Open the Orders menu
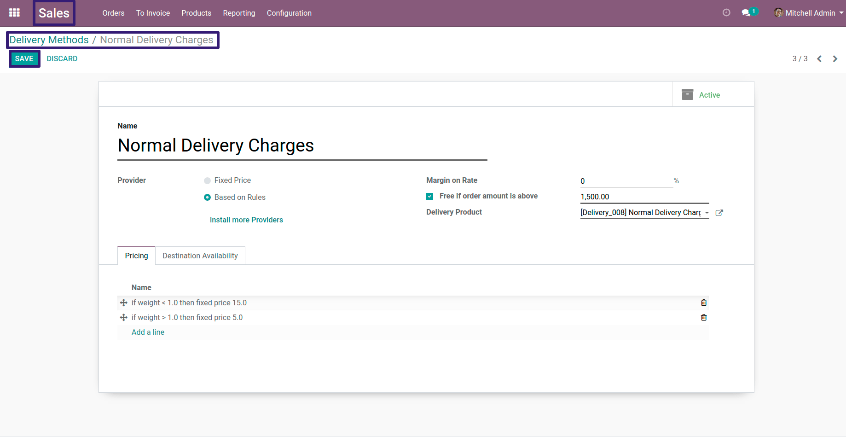846x437 pixels. coord(113,13)
